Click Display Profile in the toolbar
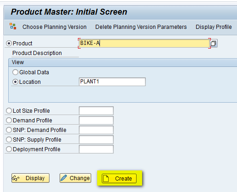Image resolution: width=237 pixels, height=192 pixels. [x=214, y=27]
